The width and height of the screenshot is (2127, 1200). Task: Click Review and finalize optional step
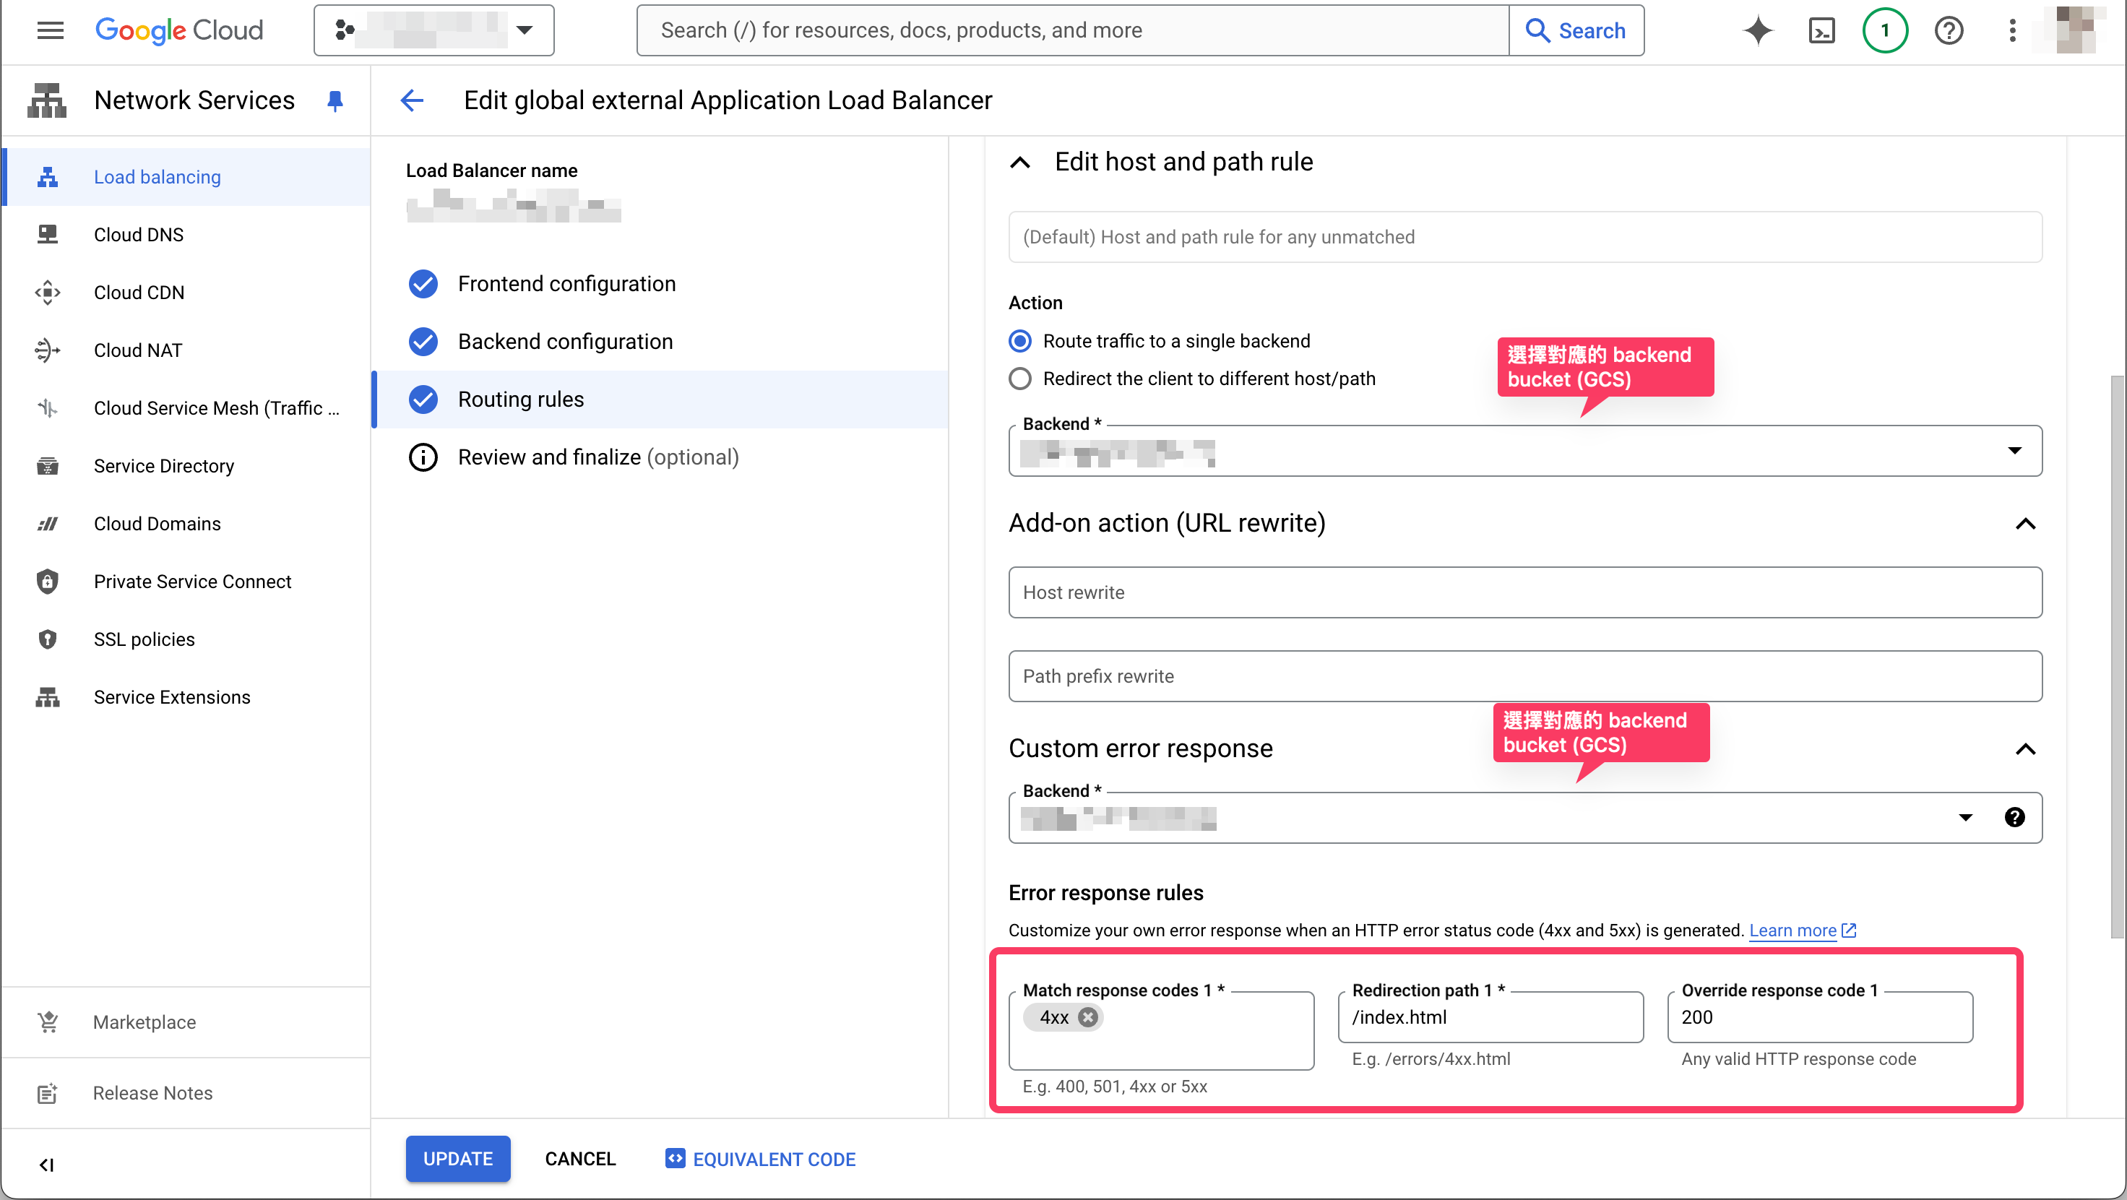pyautogui.click(x=597, y=456)
